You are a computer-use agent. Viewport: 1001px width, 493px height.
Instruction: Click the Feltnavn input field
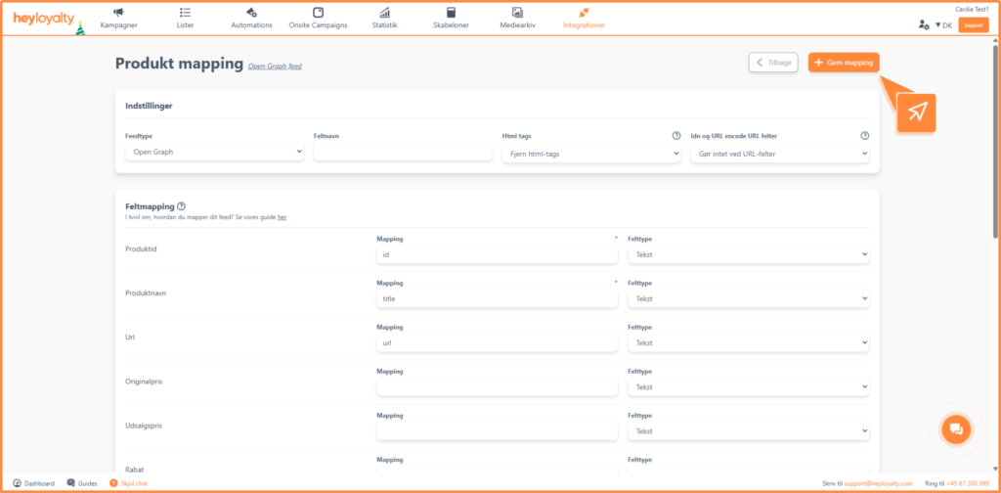(402, 153)
